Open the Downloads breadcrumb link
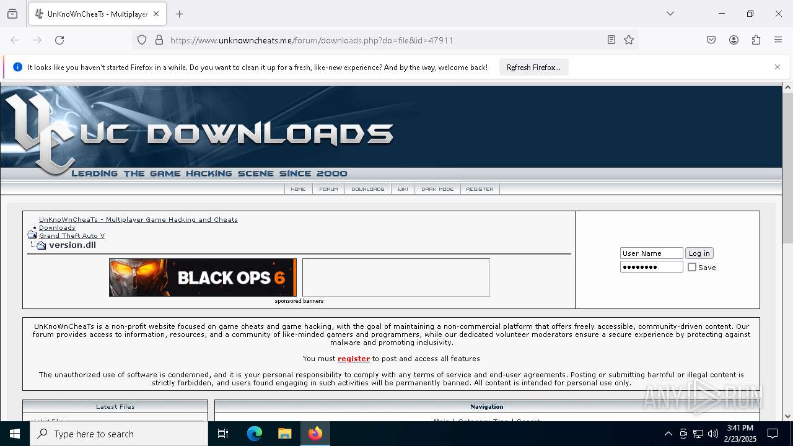This screenshot has width=793, height=446. tap(57, 227)
